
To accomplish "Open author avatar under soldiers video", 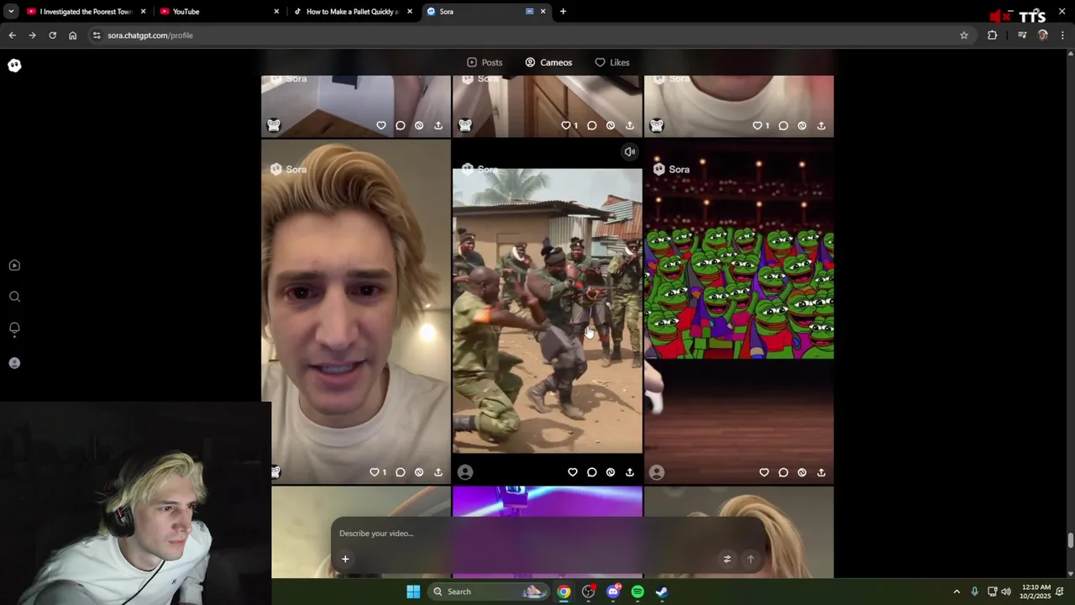I will (465, 472).
